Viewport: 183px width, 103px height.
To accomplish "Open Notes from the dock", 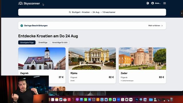I will [x=57, y=100].
